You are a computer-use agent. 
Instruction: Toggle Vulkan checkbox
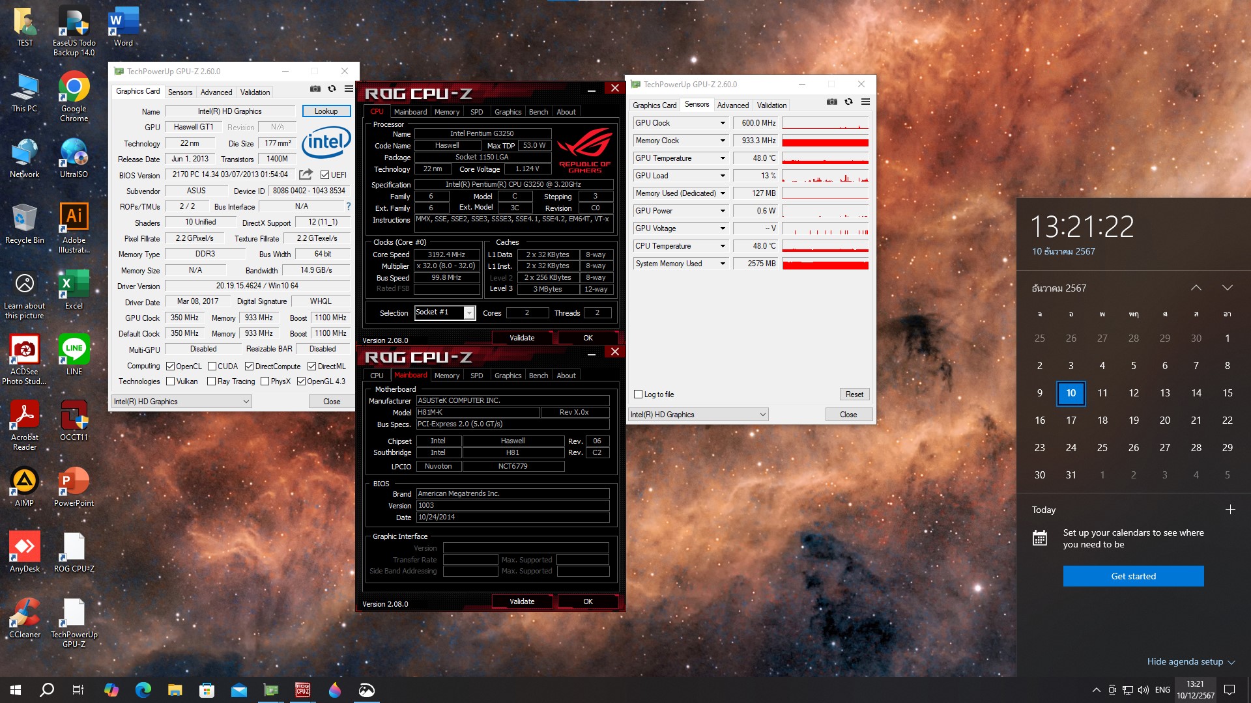pos(170,381)
